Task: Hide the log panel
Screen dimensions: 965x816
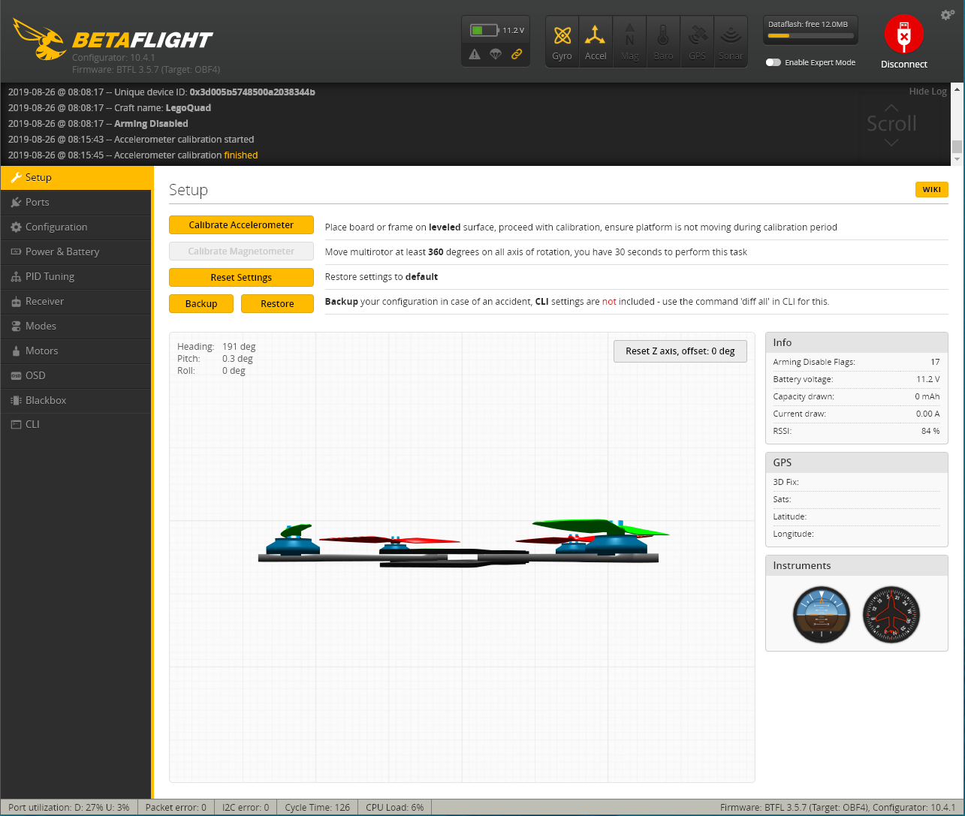Action: (927, 91)
